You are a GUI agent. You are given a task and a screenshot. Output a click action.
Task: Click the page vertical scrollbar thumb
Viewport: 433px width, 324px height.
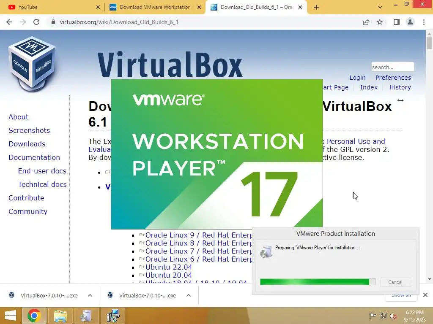click(429, 43)
